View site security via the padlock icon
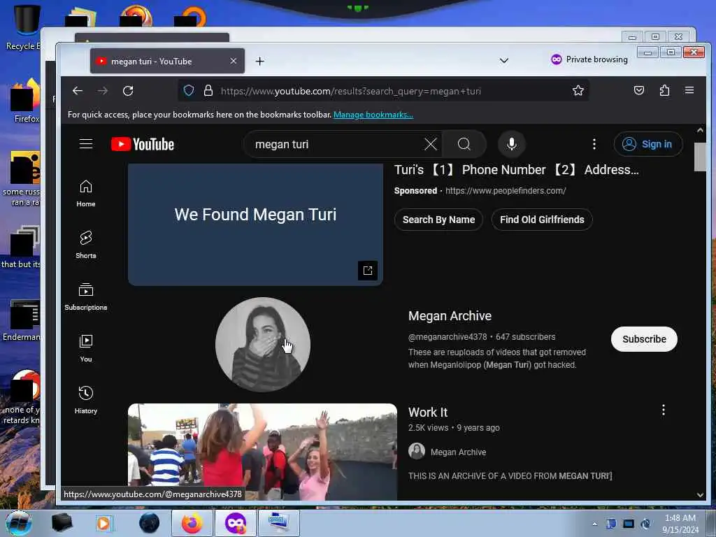This screenshot has height=537, width=716. tap(208, 91)
